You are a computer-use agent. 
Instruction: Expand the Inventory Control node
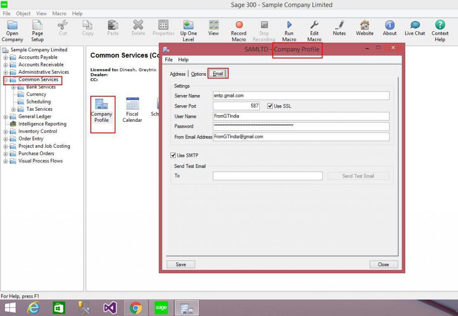tap(5, 132)
